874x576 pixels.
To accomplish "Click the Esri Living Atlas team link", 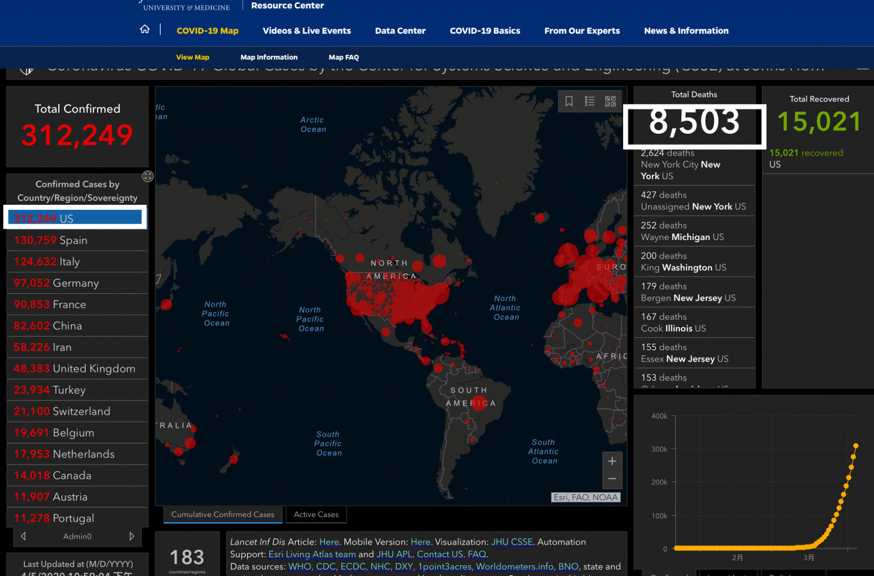I will click(312, 554).
